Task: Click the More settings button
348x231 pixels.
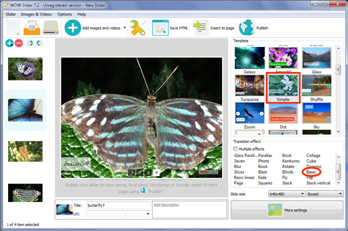Action: click(x=287, y=210)
